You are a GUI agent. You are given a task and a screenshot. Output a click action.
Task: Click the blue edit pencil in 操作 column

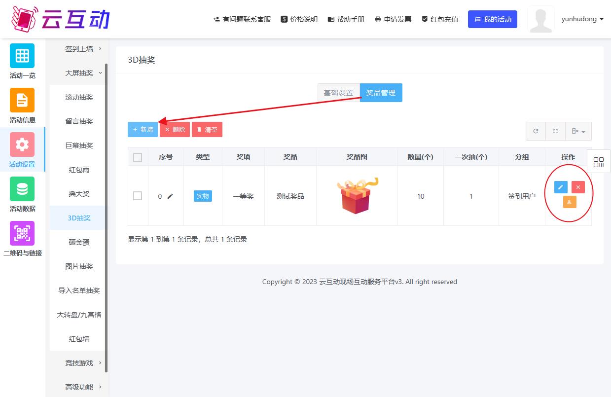coord(561,187)
